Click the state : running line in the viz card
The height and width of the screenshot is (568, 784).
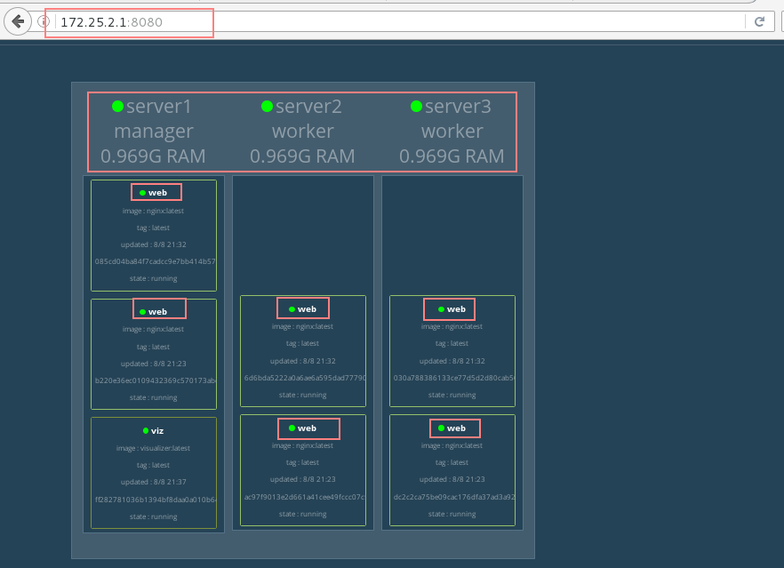153,516
